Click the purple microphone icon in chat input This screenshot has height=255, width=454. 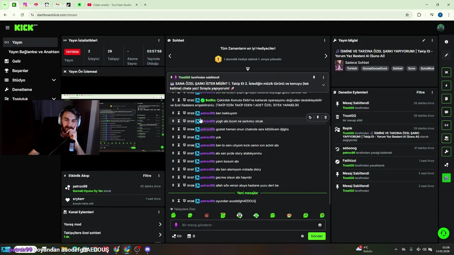(176, 225)
